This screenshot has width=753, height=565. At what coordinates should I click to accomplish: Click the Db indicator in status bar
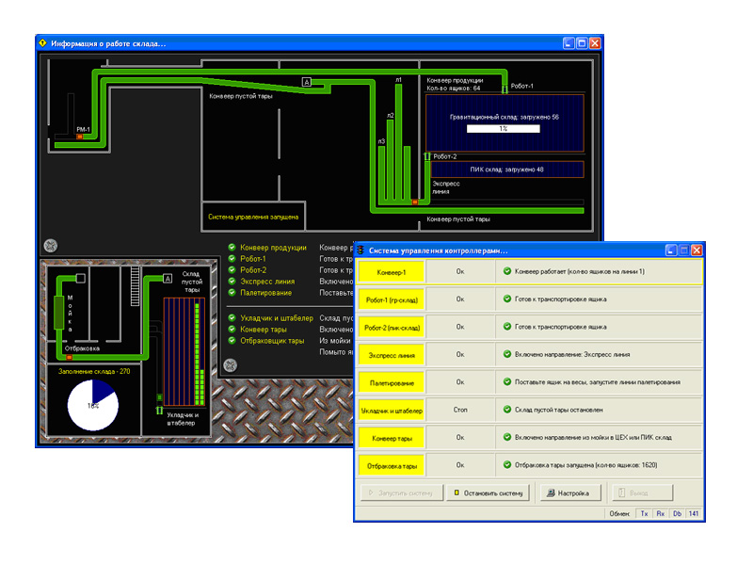677,514
